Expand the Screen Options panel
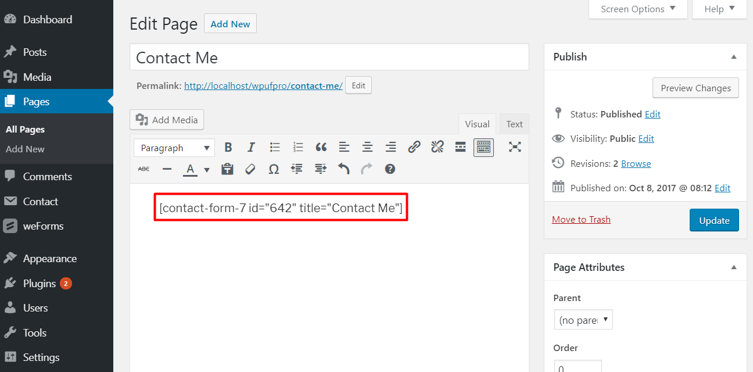753x372 pixels. 638,9
